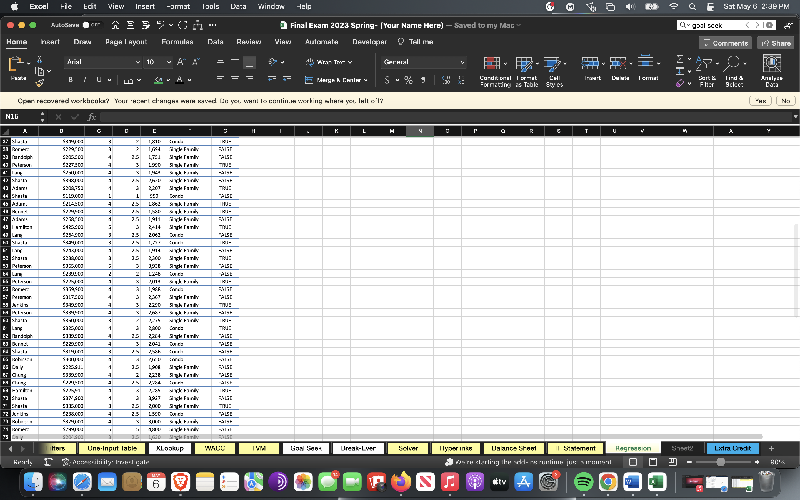Click the Name Box showing N16

click(x=21, y=116)
